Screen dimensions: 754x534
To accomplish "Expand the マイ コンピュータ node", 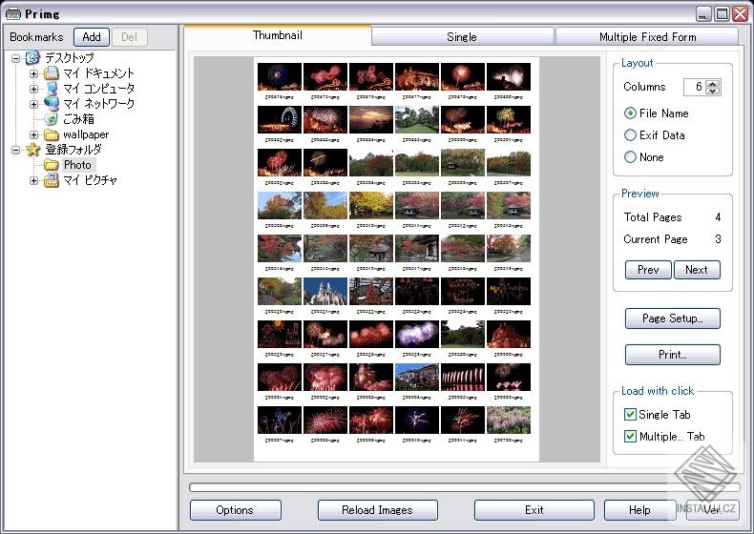I will 33,89.
